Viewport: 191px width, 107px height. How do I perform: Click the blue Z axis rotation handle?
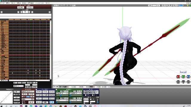(x=188, y=77)
